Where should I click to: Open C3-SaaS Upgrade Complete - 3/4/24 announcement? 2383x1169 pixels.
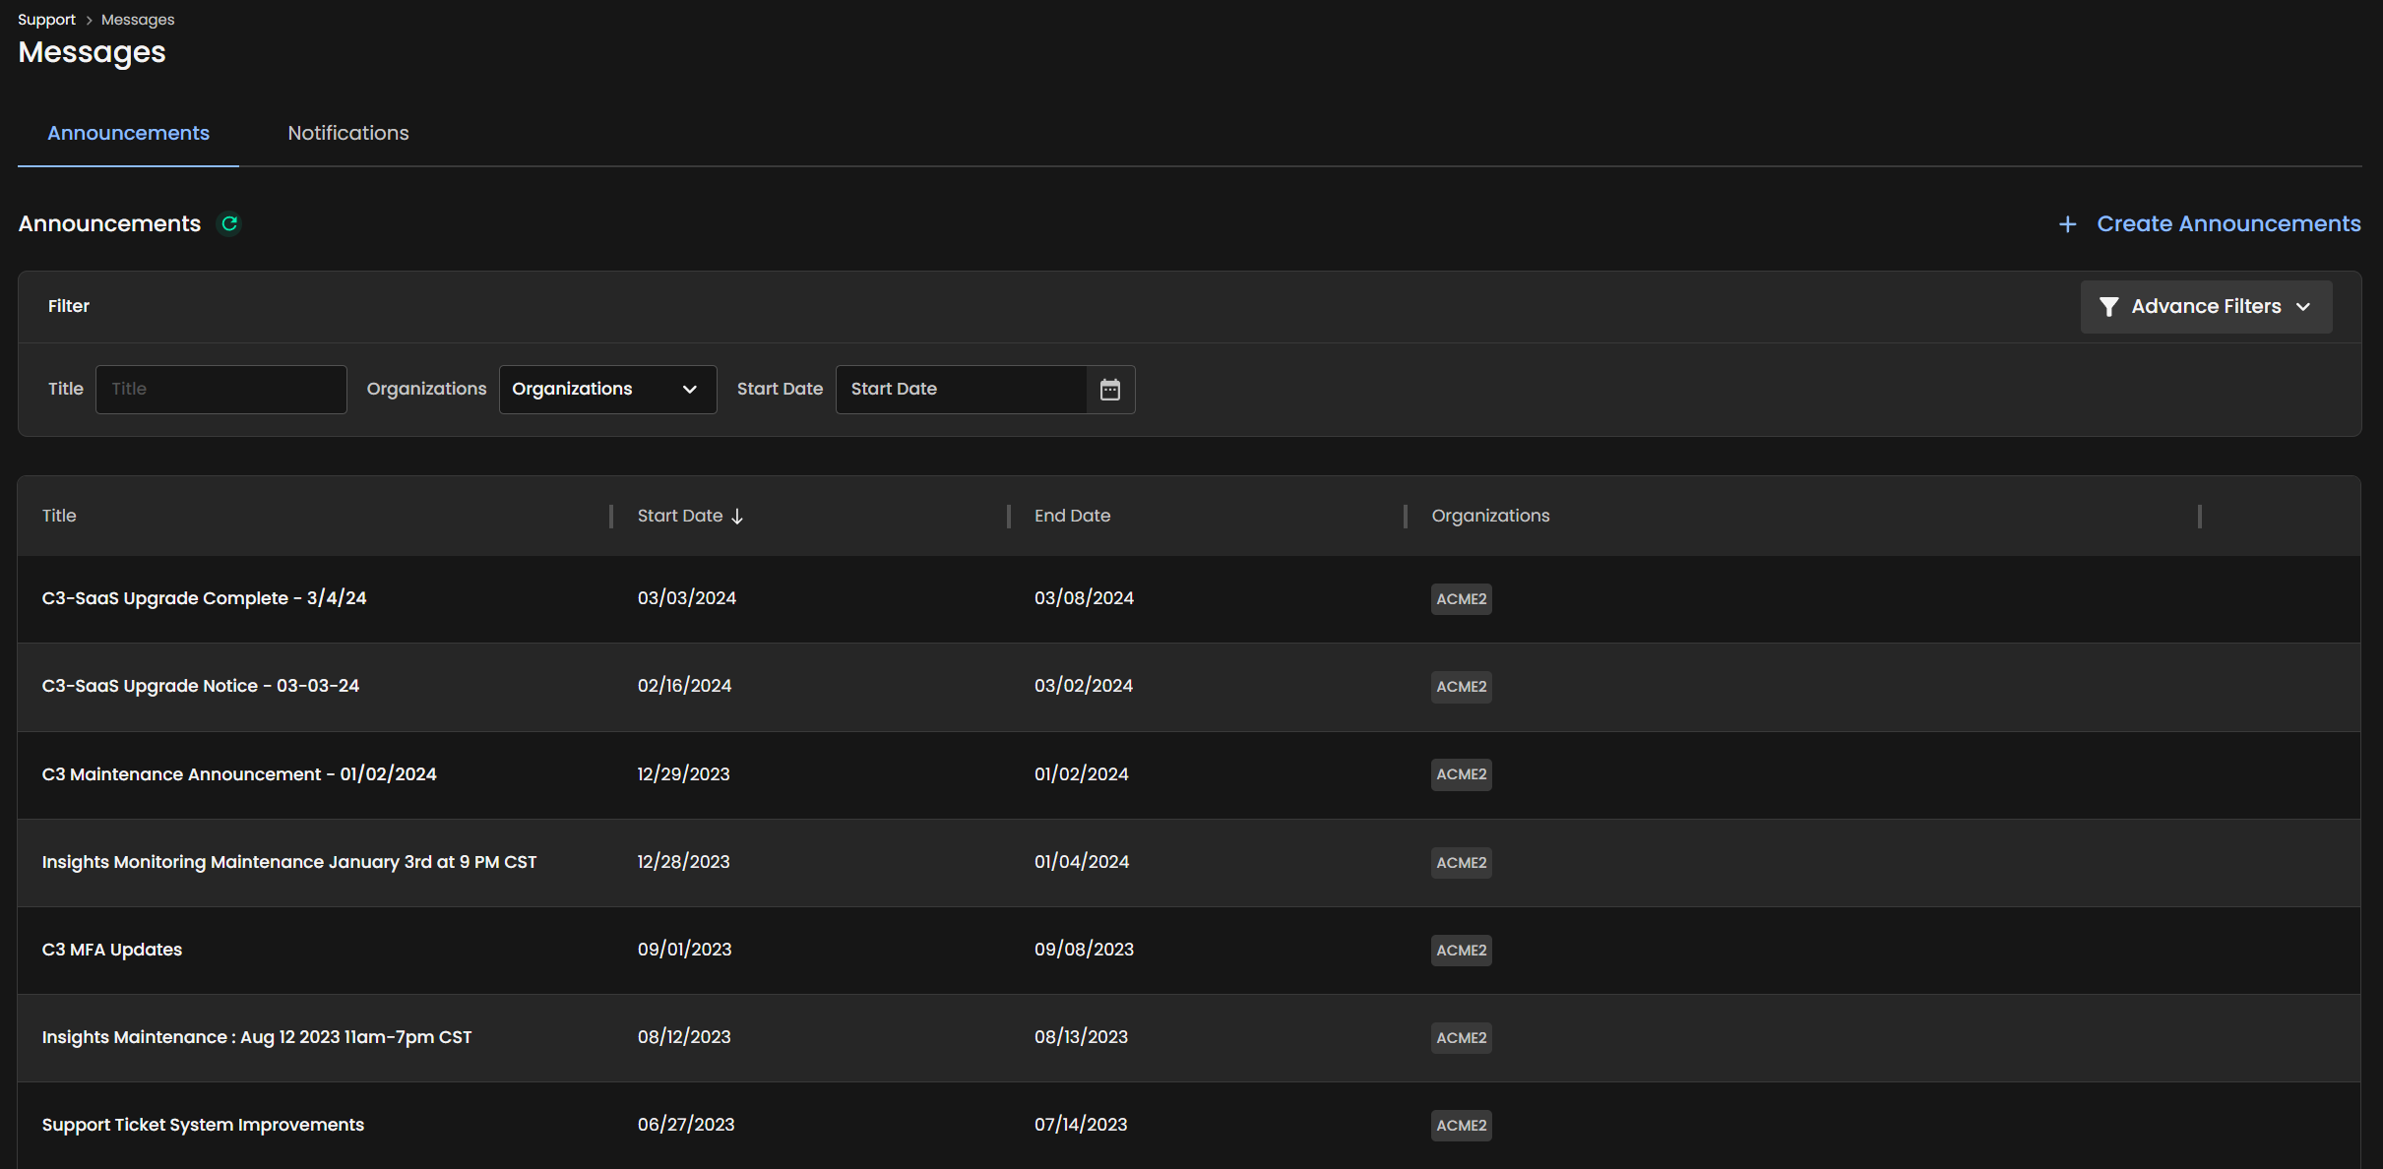pyautogui.click(x=204, y=598)
